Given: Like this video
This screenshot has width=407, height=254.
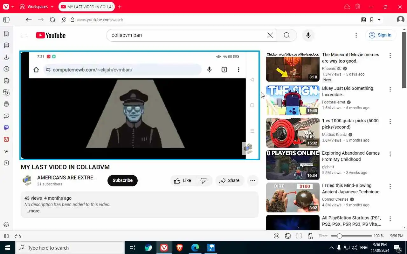Looking at the screenshot, I should click(183, 180).
